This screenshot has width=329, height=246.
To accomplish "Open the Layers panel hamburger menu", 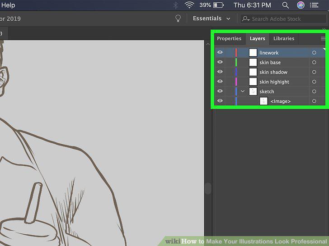I will click(323, 38).
